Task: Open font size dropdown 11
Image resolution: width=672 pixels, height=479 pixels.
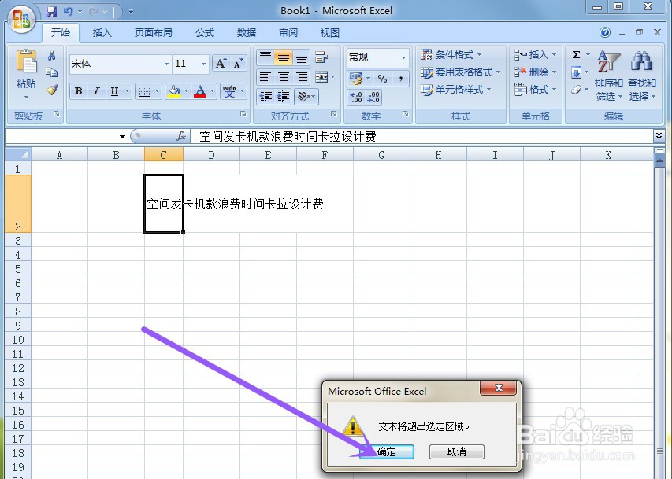Action: pyautogui.click(x=203, y=64)
